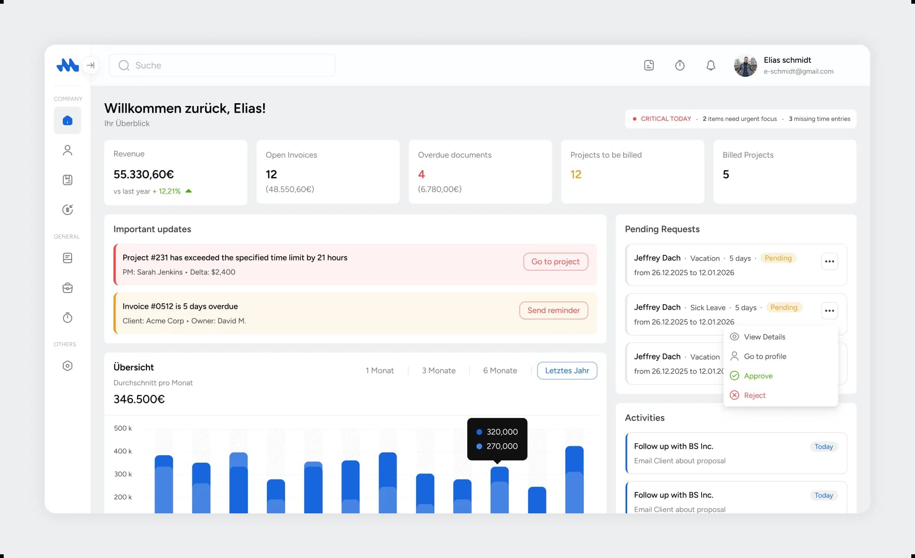Open the documents icon under General

(x=67, y=258)
